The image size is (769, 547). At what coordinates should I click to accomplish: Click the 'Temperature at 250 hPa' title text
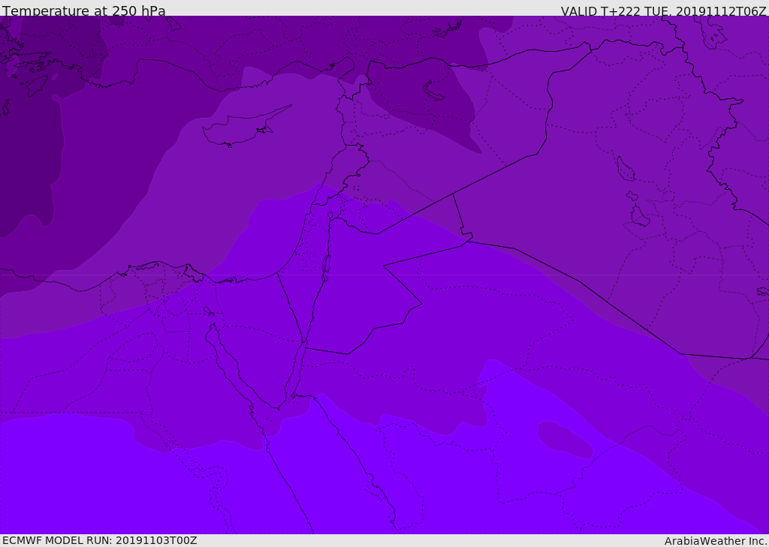[x=84, y=11]
